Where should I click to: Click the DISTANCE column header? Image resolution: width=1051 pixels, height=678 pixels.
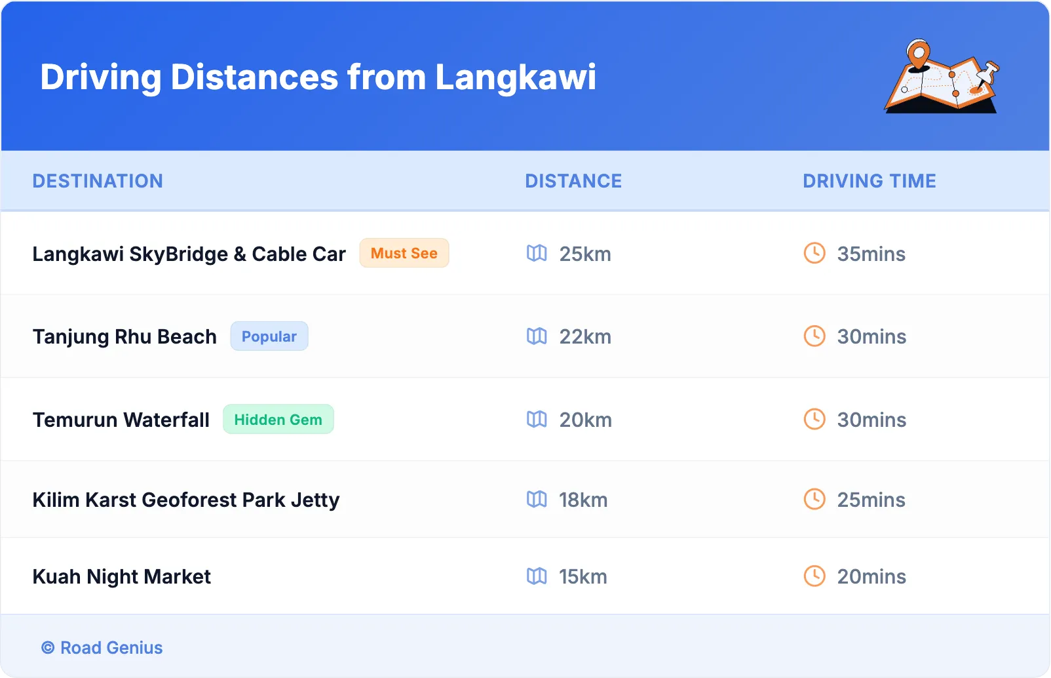pos(573,181)
